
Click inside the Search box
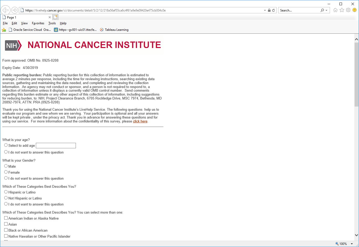[x=299, y=10]
